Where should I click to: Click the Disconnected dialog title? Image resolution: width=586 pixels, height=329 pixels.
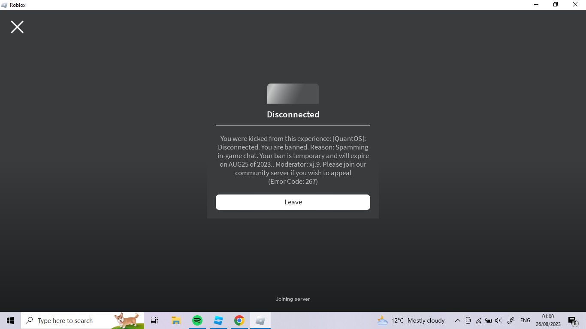(x=293, y=114)
